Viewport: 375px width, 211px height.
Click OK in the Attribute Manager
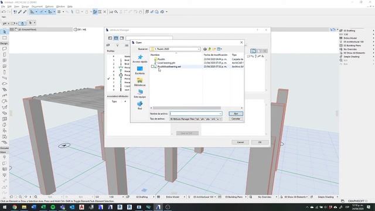pos(260,142)
